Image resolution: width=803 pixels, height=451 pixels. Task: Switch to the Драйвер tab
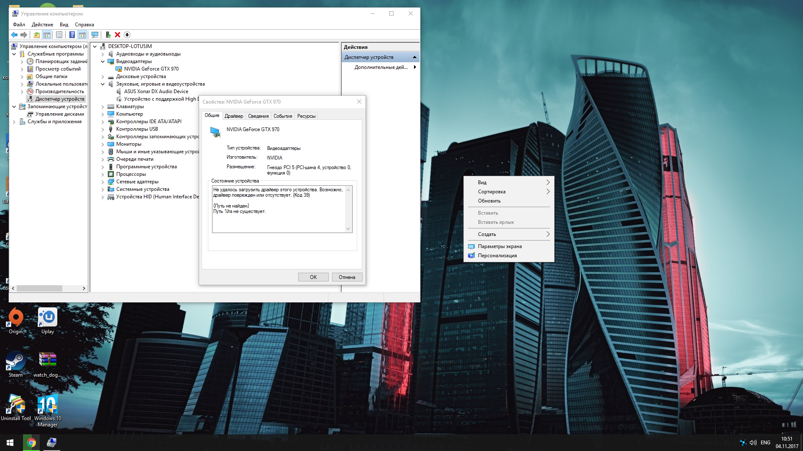click(x=233, y=116)
